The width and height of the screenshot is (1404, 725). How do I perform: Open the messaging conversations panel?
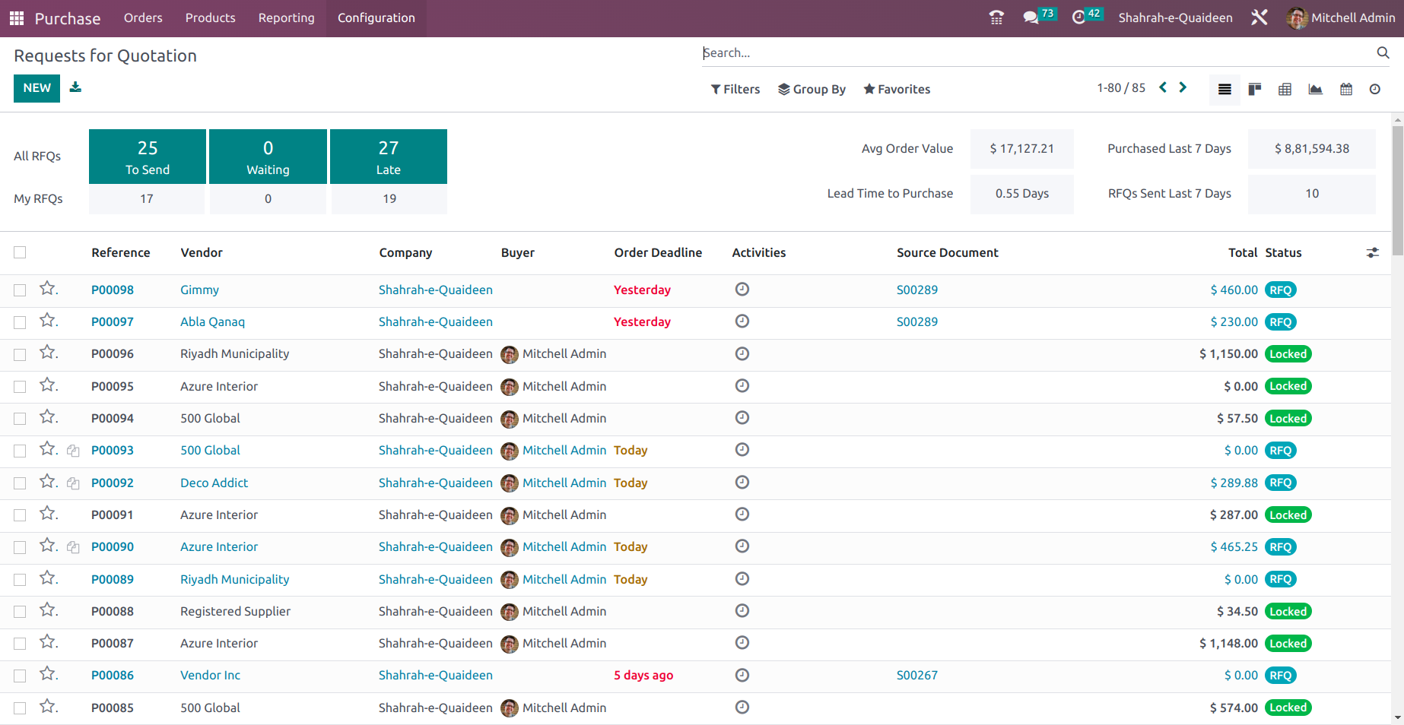(1031, 17)
